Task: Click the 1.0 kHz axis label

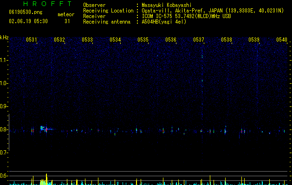Action: pyautogui.click(x=4, y=83)
